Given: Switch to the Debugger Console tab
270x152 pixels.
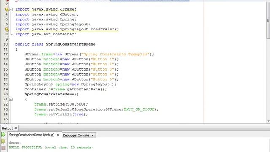Looking at the screenshot, I should point(76,136).
